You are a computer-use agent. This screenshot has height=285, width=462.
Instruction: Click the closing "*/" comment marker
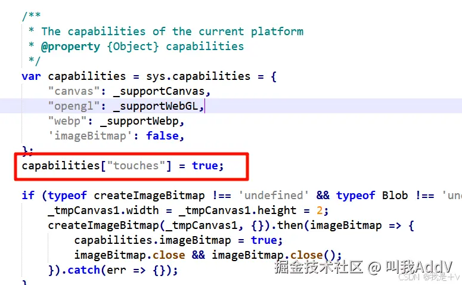[34, 61]
